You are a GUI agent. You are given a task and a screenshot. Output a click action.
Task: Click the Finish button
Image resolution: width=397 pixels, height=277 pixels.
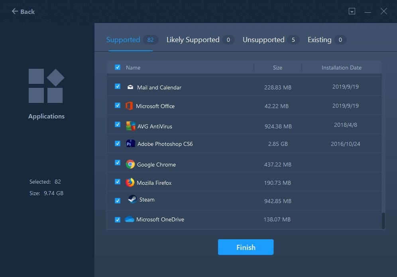coord(246,247)
